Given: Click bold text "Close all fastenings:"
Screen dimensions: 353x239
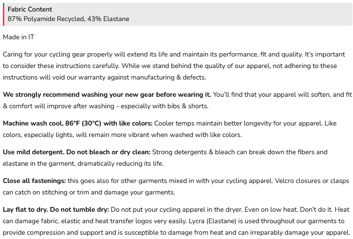Looking at the screenshot, I should (34, 181).
